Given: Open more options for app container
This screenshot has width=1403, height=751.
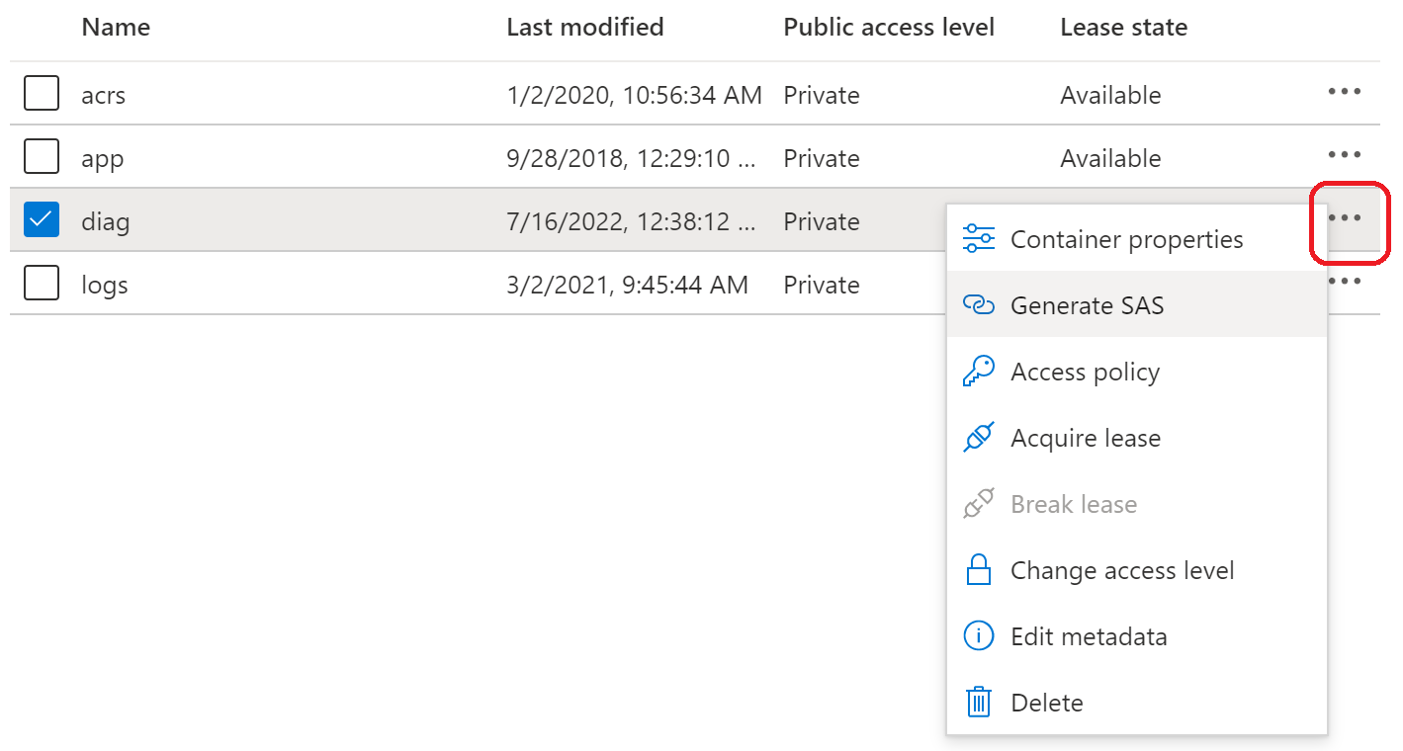Looking at the screenshot, I should tap(1344, 155).
